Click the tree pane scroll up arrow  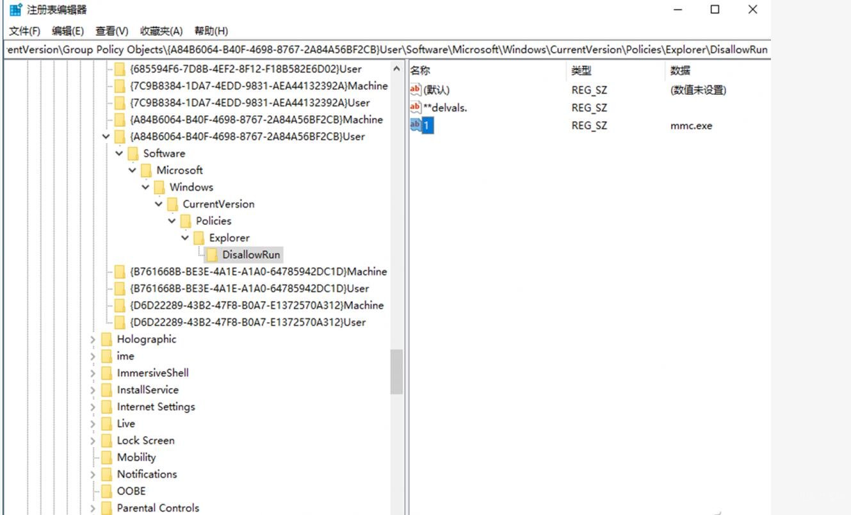pos(397,69)
